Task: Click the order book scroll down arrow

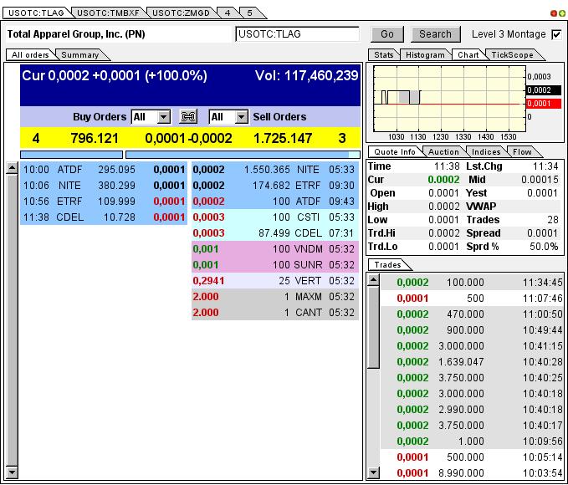Action: point(12,472)
